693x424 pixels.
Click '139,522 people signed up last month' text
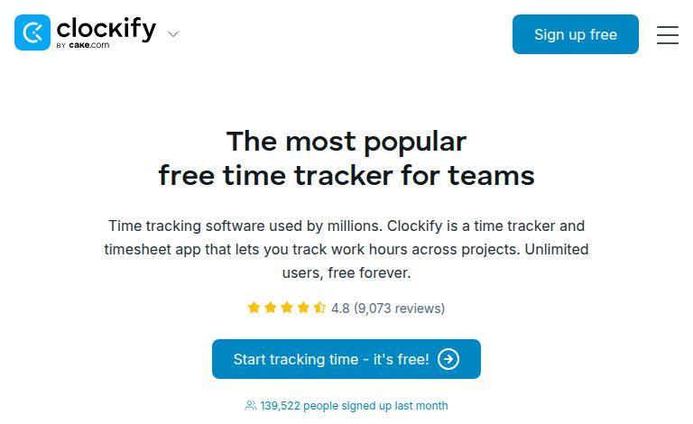354,406
